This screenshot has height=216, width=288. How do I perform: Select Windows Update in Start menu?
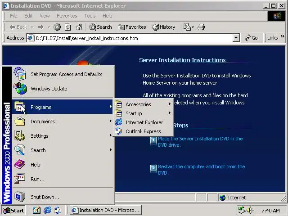coord(63,89)
